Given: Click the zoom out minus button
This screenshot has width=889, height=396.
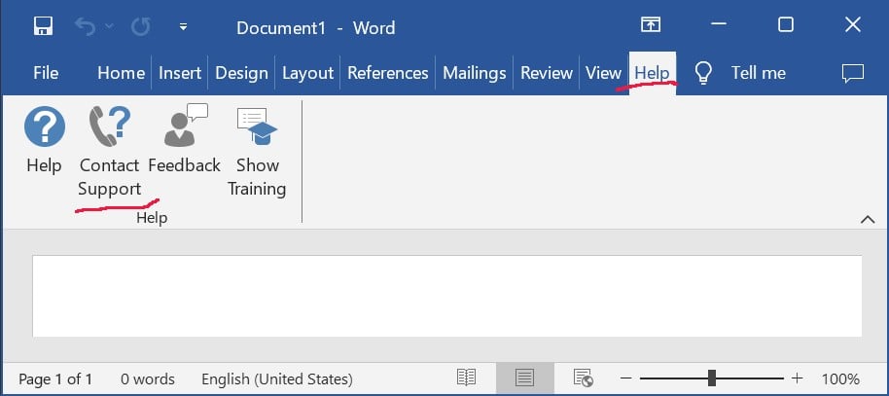Looking at the screenshot, I should click(626, 378).
